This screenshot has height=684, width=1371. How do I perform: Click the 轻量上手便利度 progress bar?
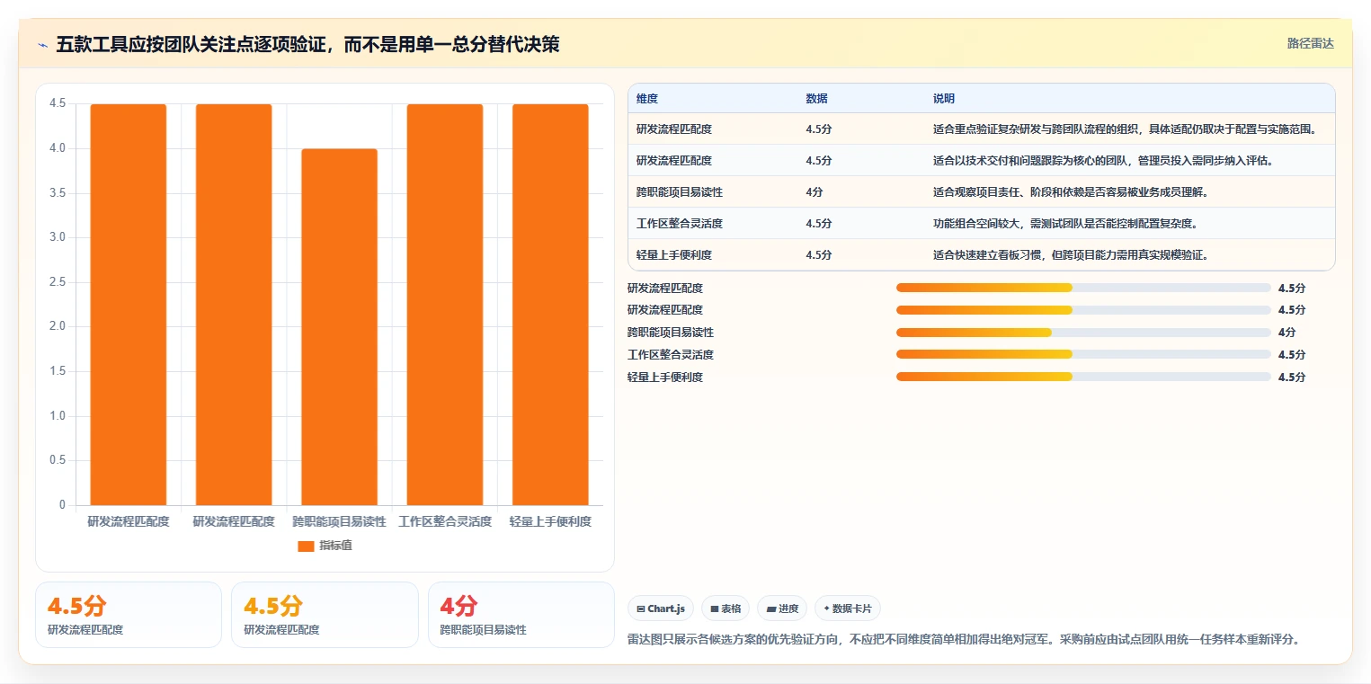[x=1083, y=378]
